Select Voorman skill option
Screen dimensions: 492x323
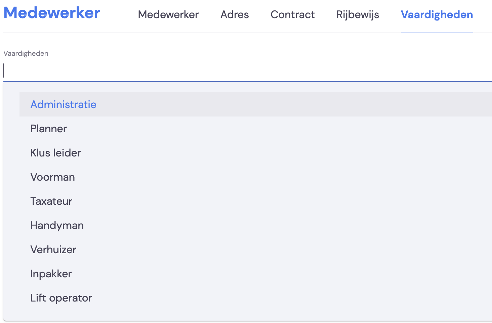[256, 177]
